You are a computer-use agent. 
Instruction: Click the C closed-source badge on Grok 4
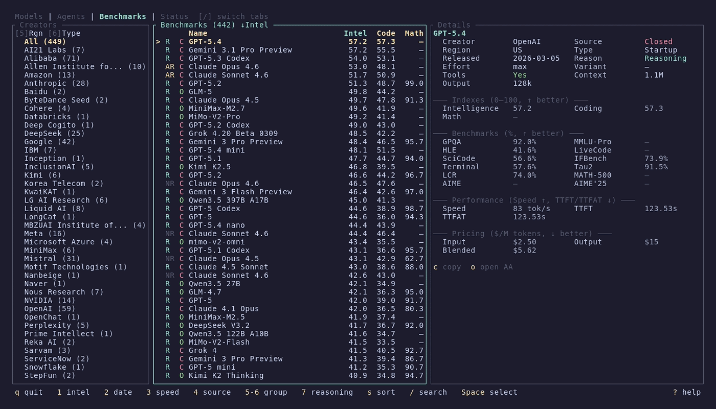181,350
